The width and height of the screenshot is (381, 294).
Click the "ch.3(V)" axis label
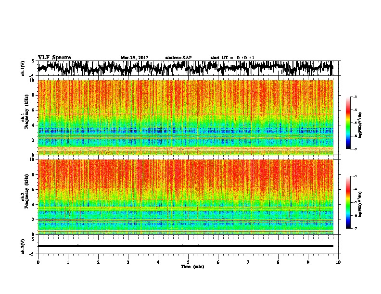click(23, 246)
